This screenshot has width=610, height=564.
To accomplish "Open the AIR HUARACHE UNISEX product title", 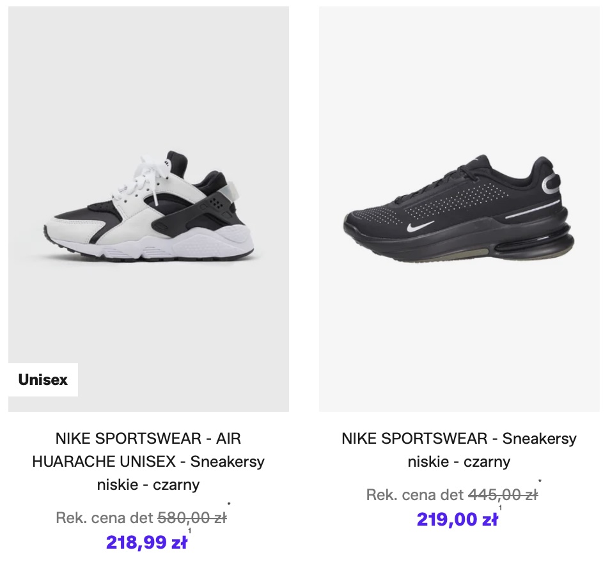I will click(x=148, y=461).
